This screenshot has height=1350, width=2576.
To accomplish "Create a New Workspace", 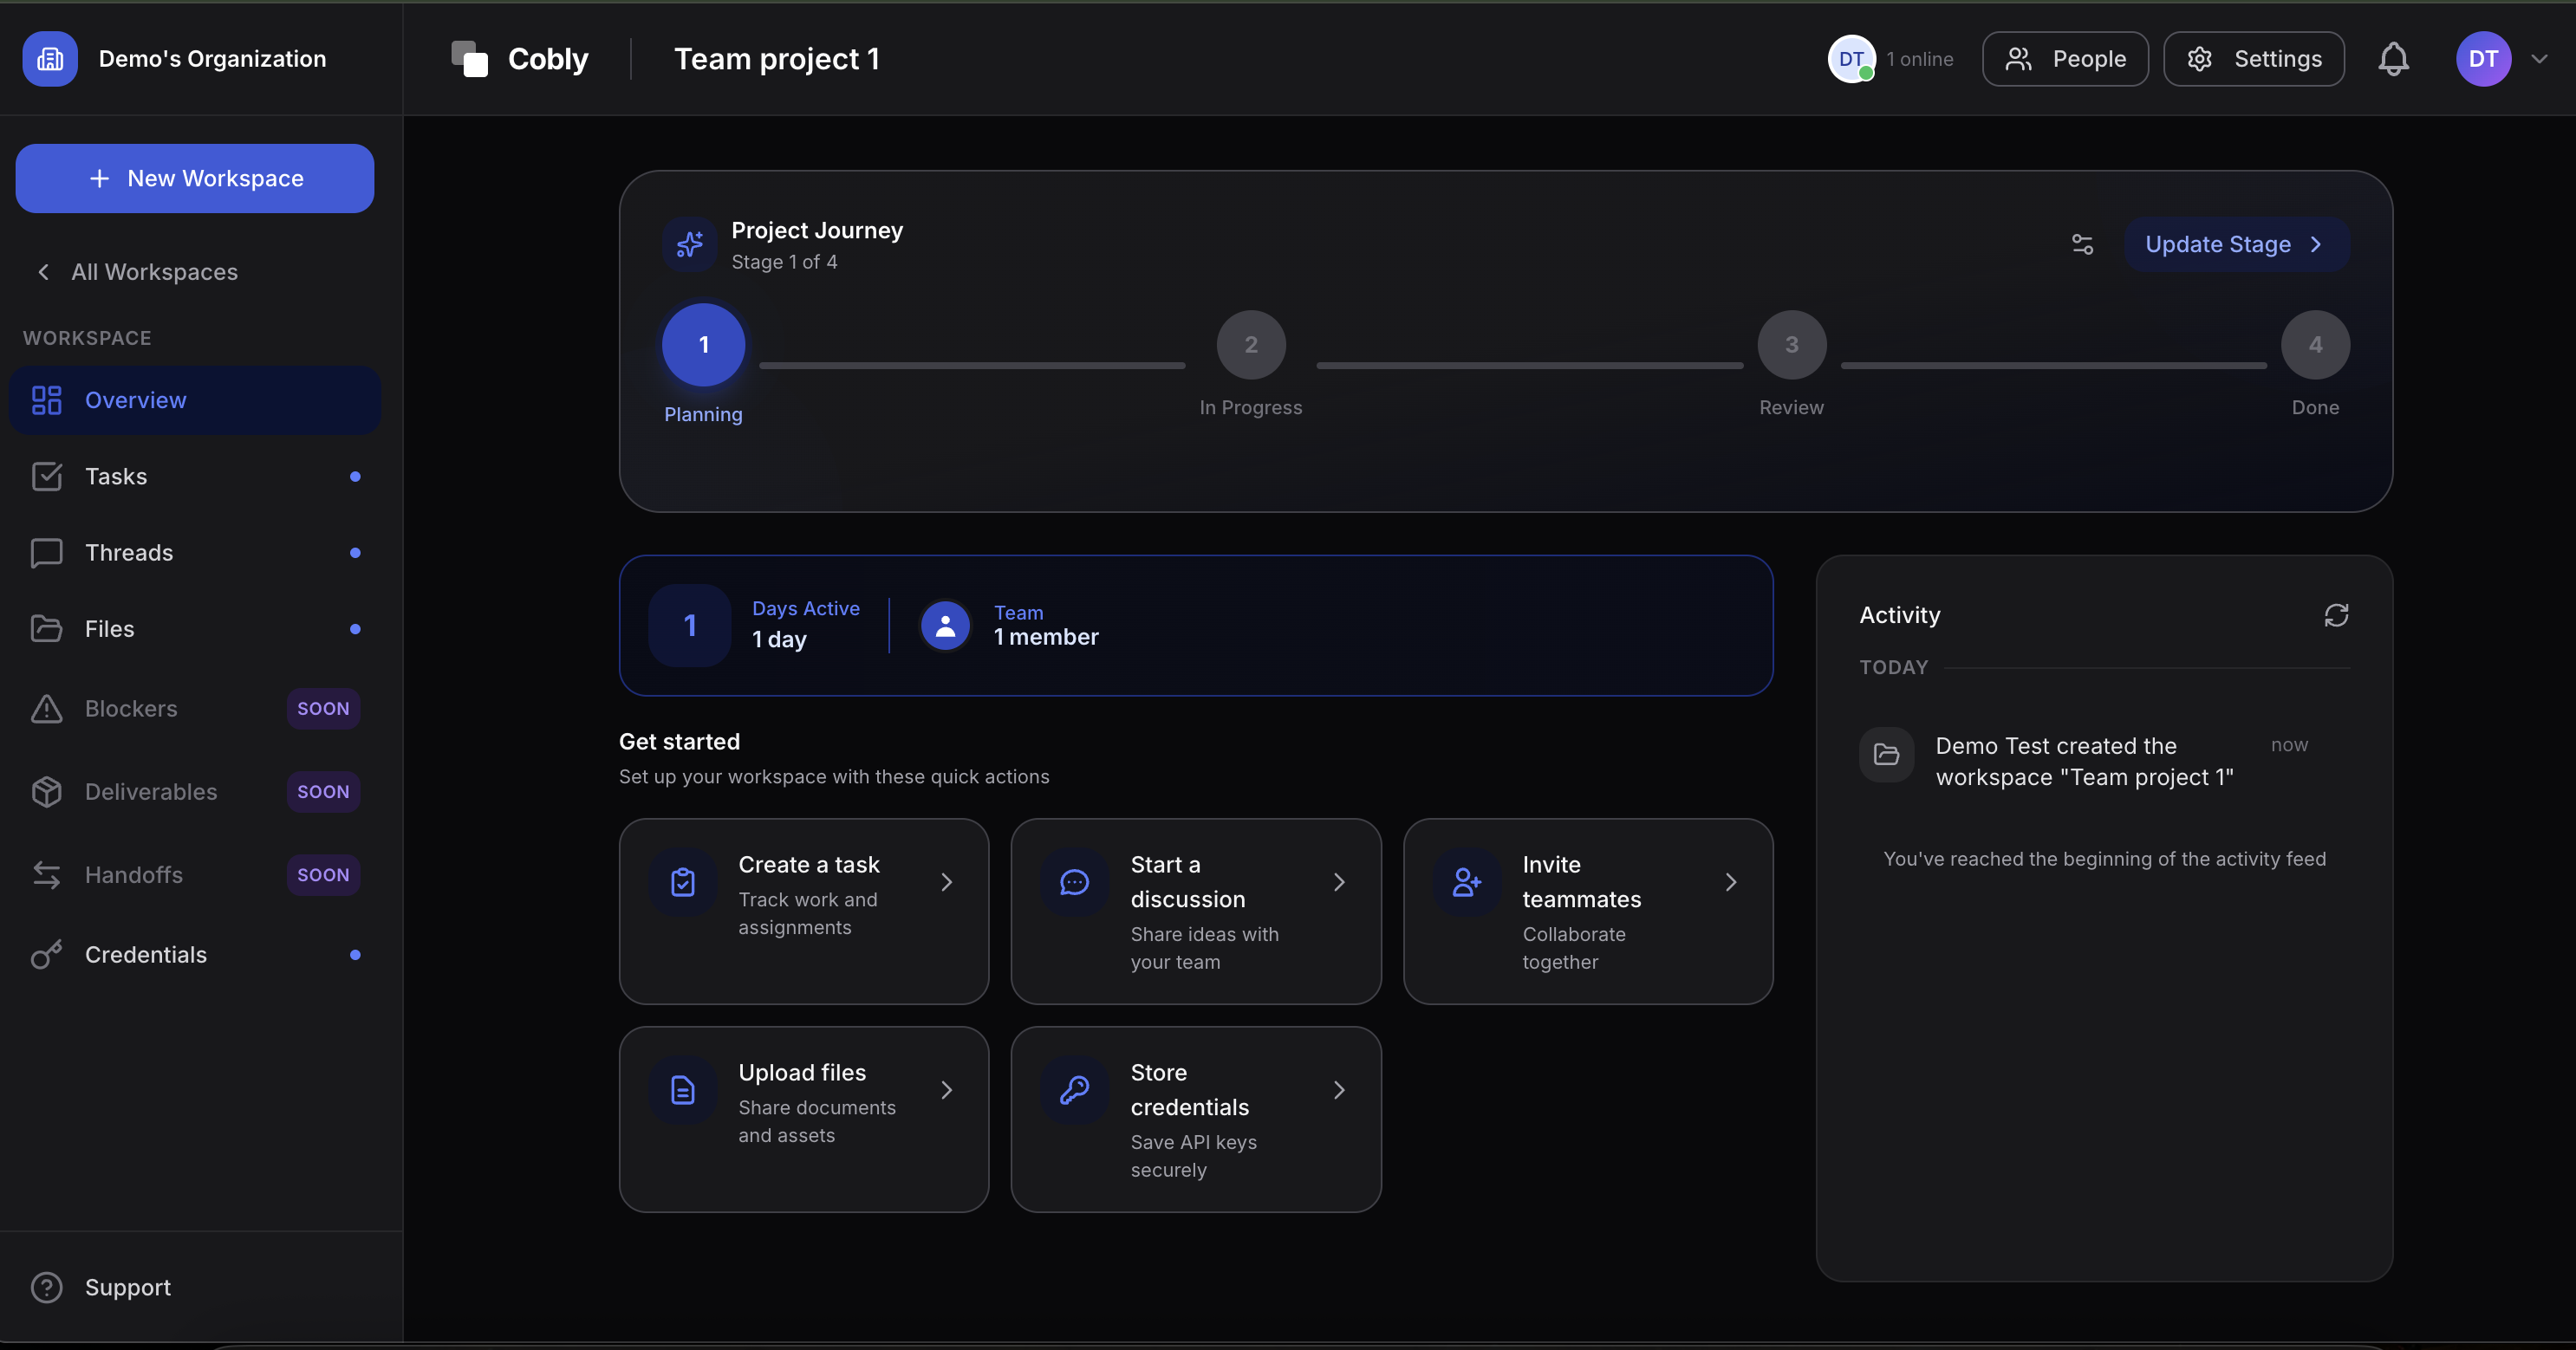I will [x=195, y=178].
